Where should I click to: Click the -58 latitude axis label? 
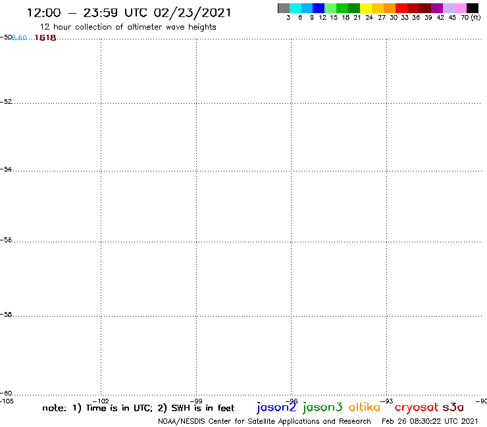[x=6, y=315]
